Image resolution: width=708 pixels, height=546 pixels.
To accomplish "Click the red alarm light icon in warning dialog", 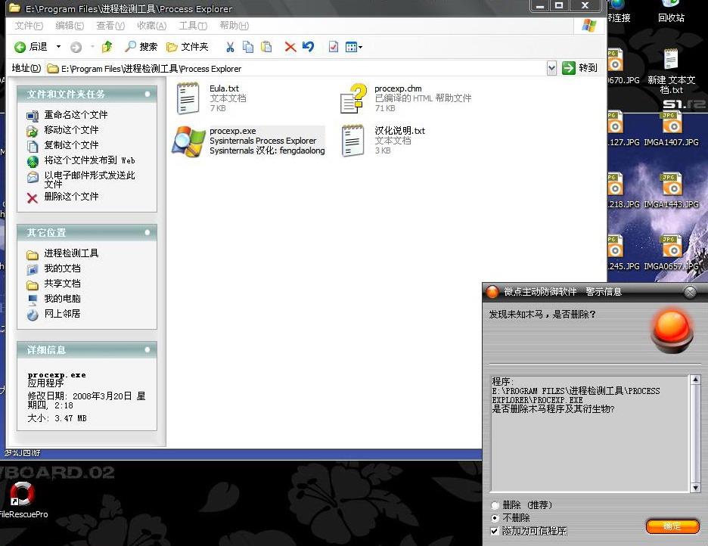I will (x=672, y=332).
